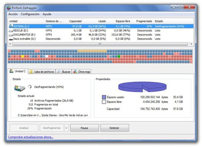The width and height of the screenshot is (202, 147).
Task: Click the 153,6 GB (77%) cell
Action: pos(121,35)
